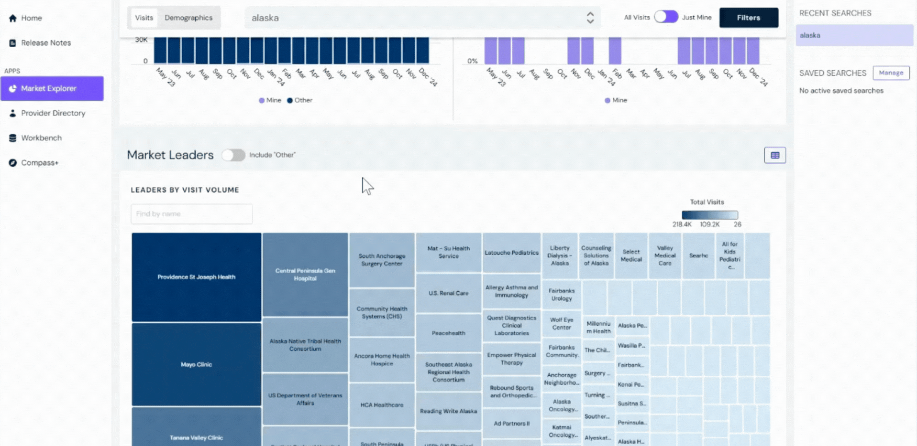Open the Filters button
Viewport: 917px width, 446px height.
(749, 18)
